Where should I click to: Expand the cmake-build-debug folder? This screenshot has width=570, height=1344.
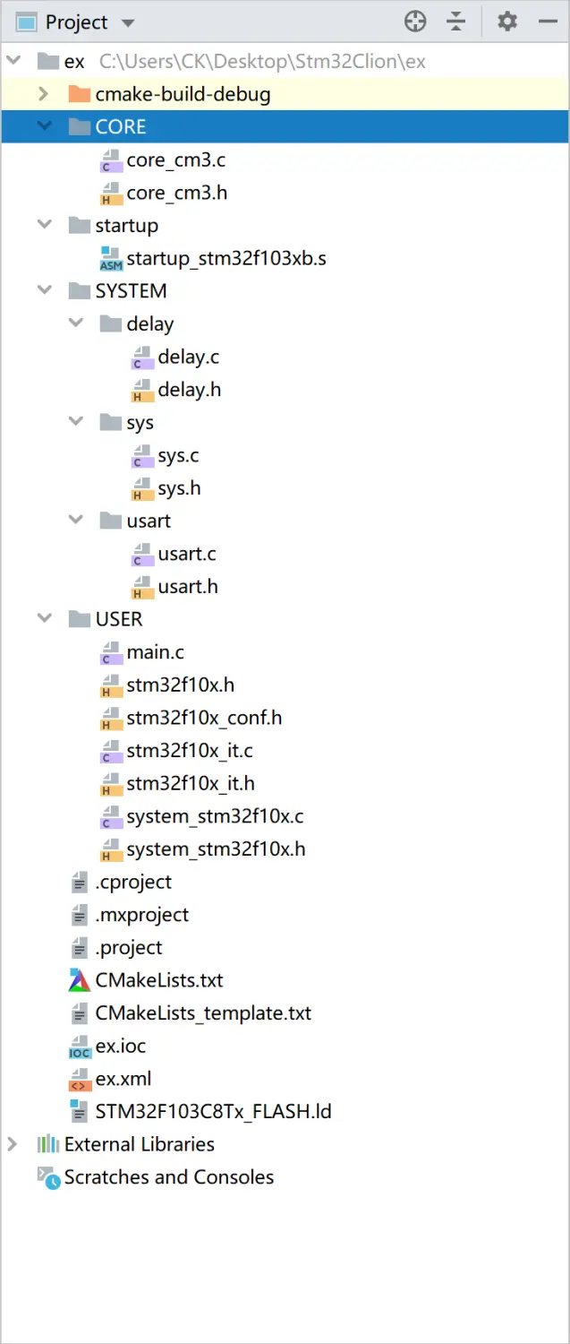point(43,94)
